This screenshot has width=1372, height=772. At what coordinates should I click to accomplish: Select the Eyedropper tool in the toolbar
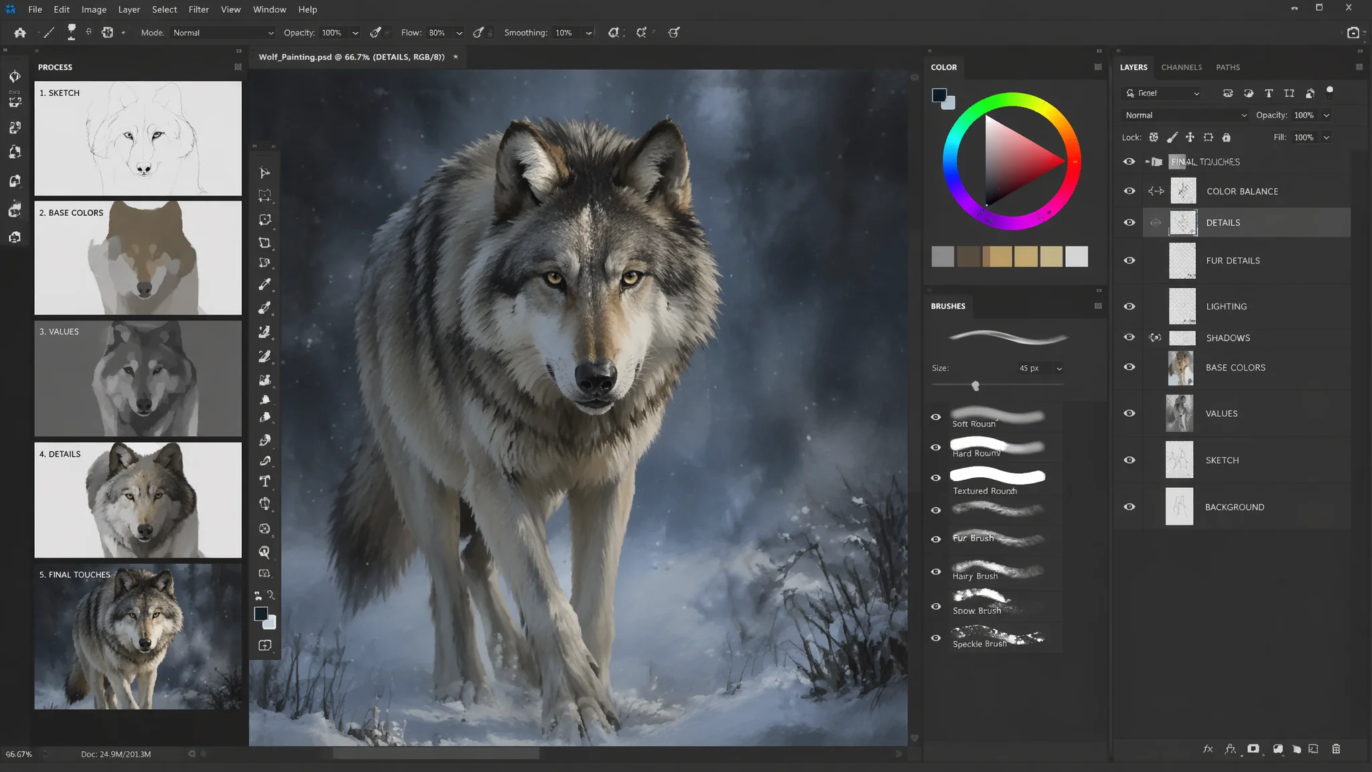click(265, 284)
